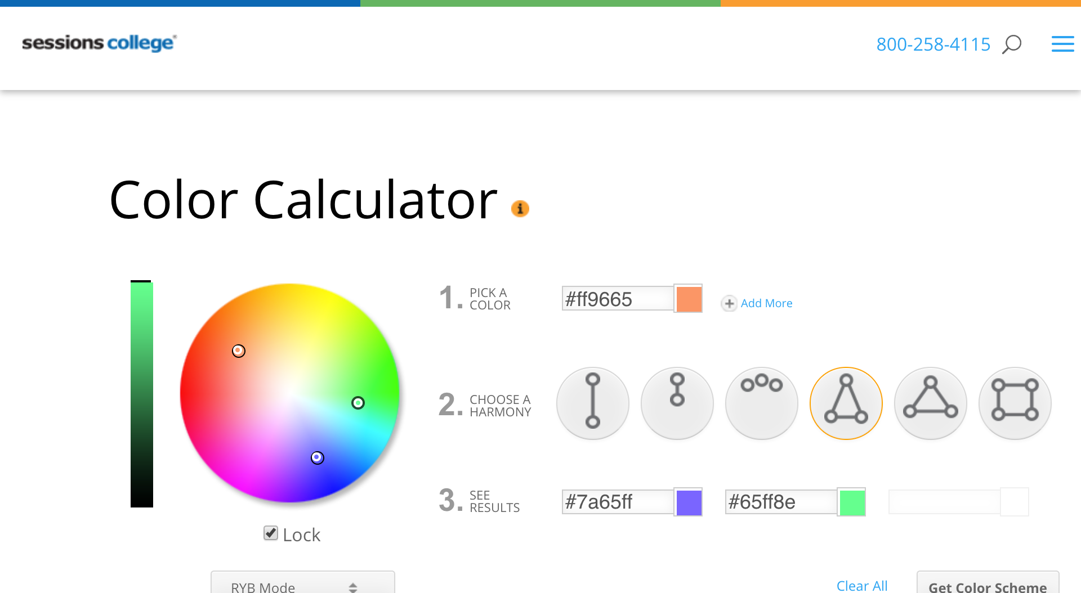Select the split-complementary harmony icon

coord(930,403)
